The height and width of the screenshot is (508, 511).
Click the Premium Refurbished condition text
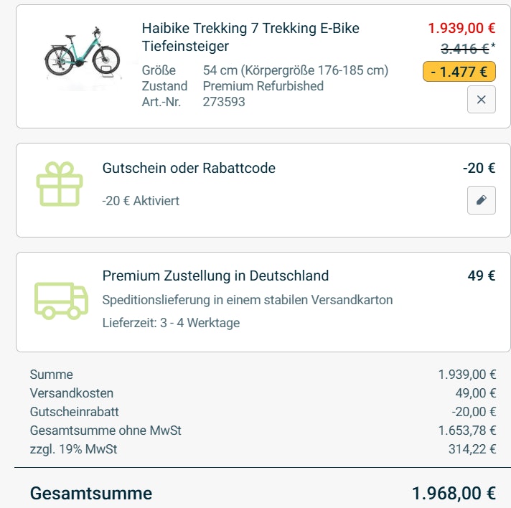pyautogui.click(x=263, y=86)
